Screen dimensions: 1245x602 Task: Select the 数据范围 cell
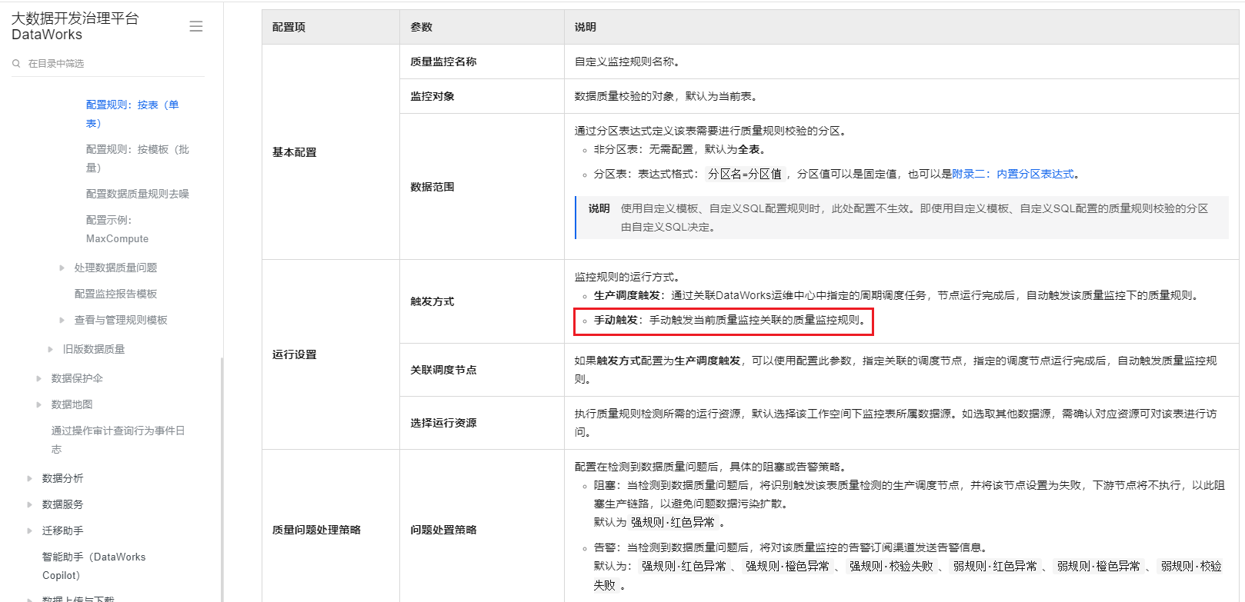(482, 187)
